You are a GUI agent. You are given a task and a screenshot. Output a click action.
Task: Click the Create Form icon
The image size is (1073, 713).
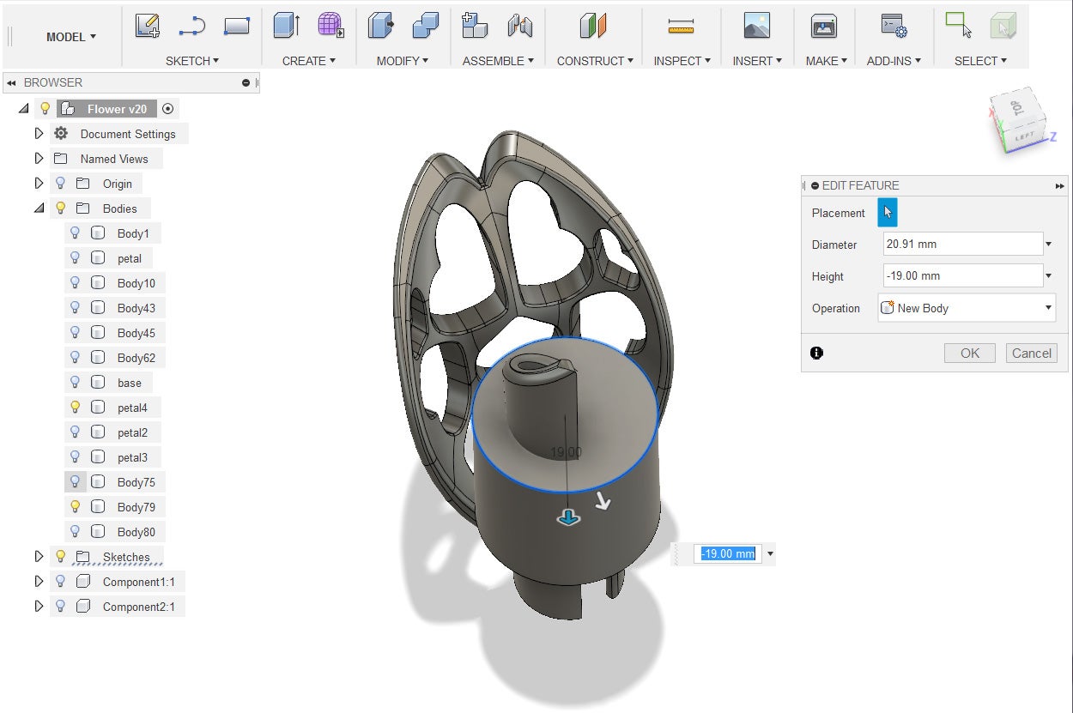pos(330,27)
